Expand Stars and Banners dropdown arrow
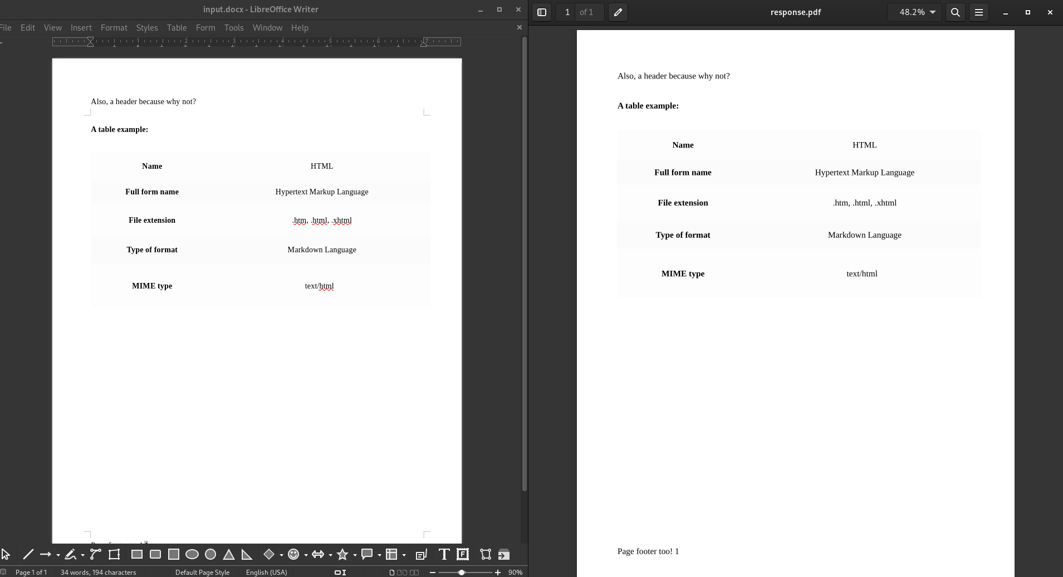 click(x=355, y=555)
